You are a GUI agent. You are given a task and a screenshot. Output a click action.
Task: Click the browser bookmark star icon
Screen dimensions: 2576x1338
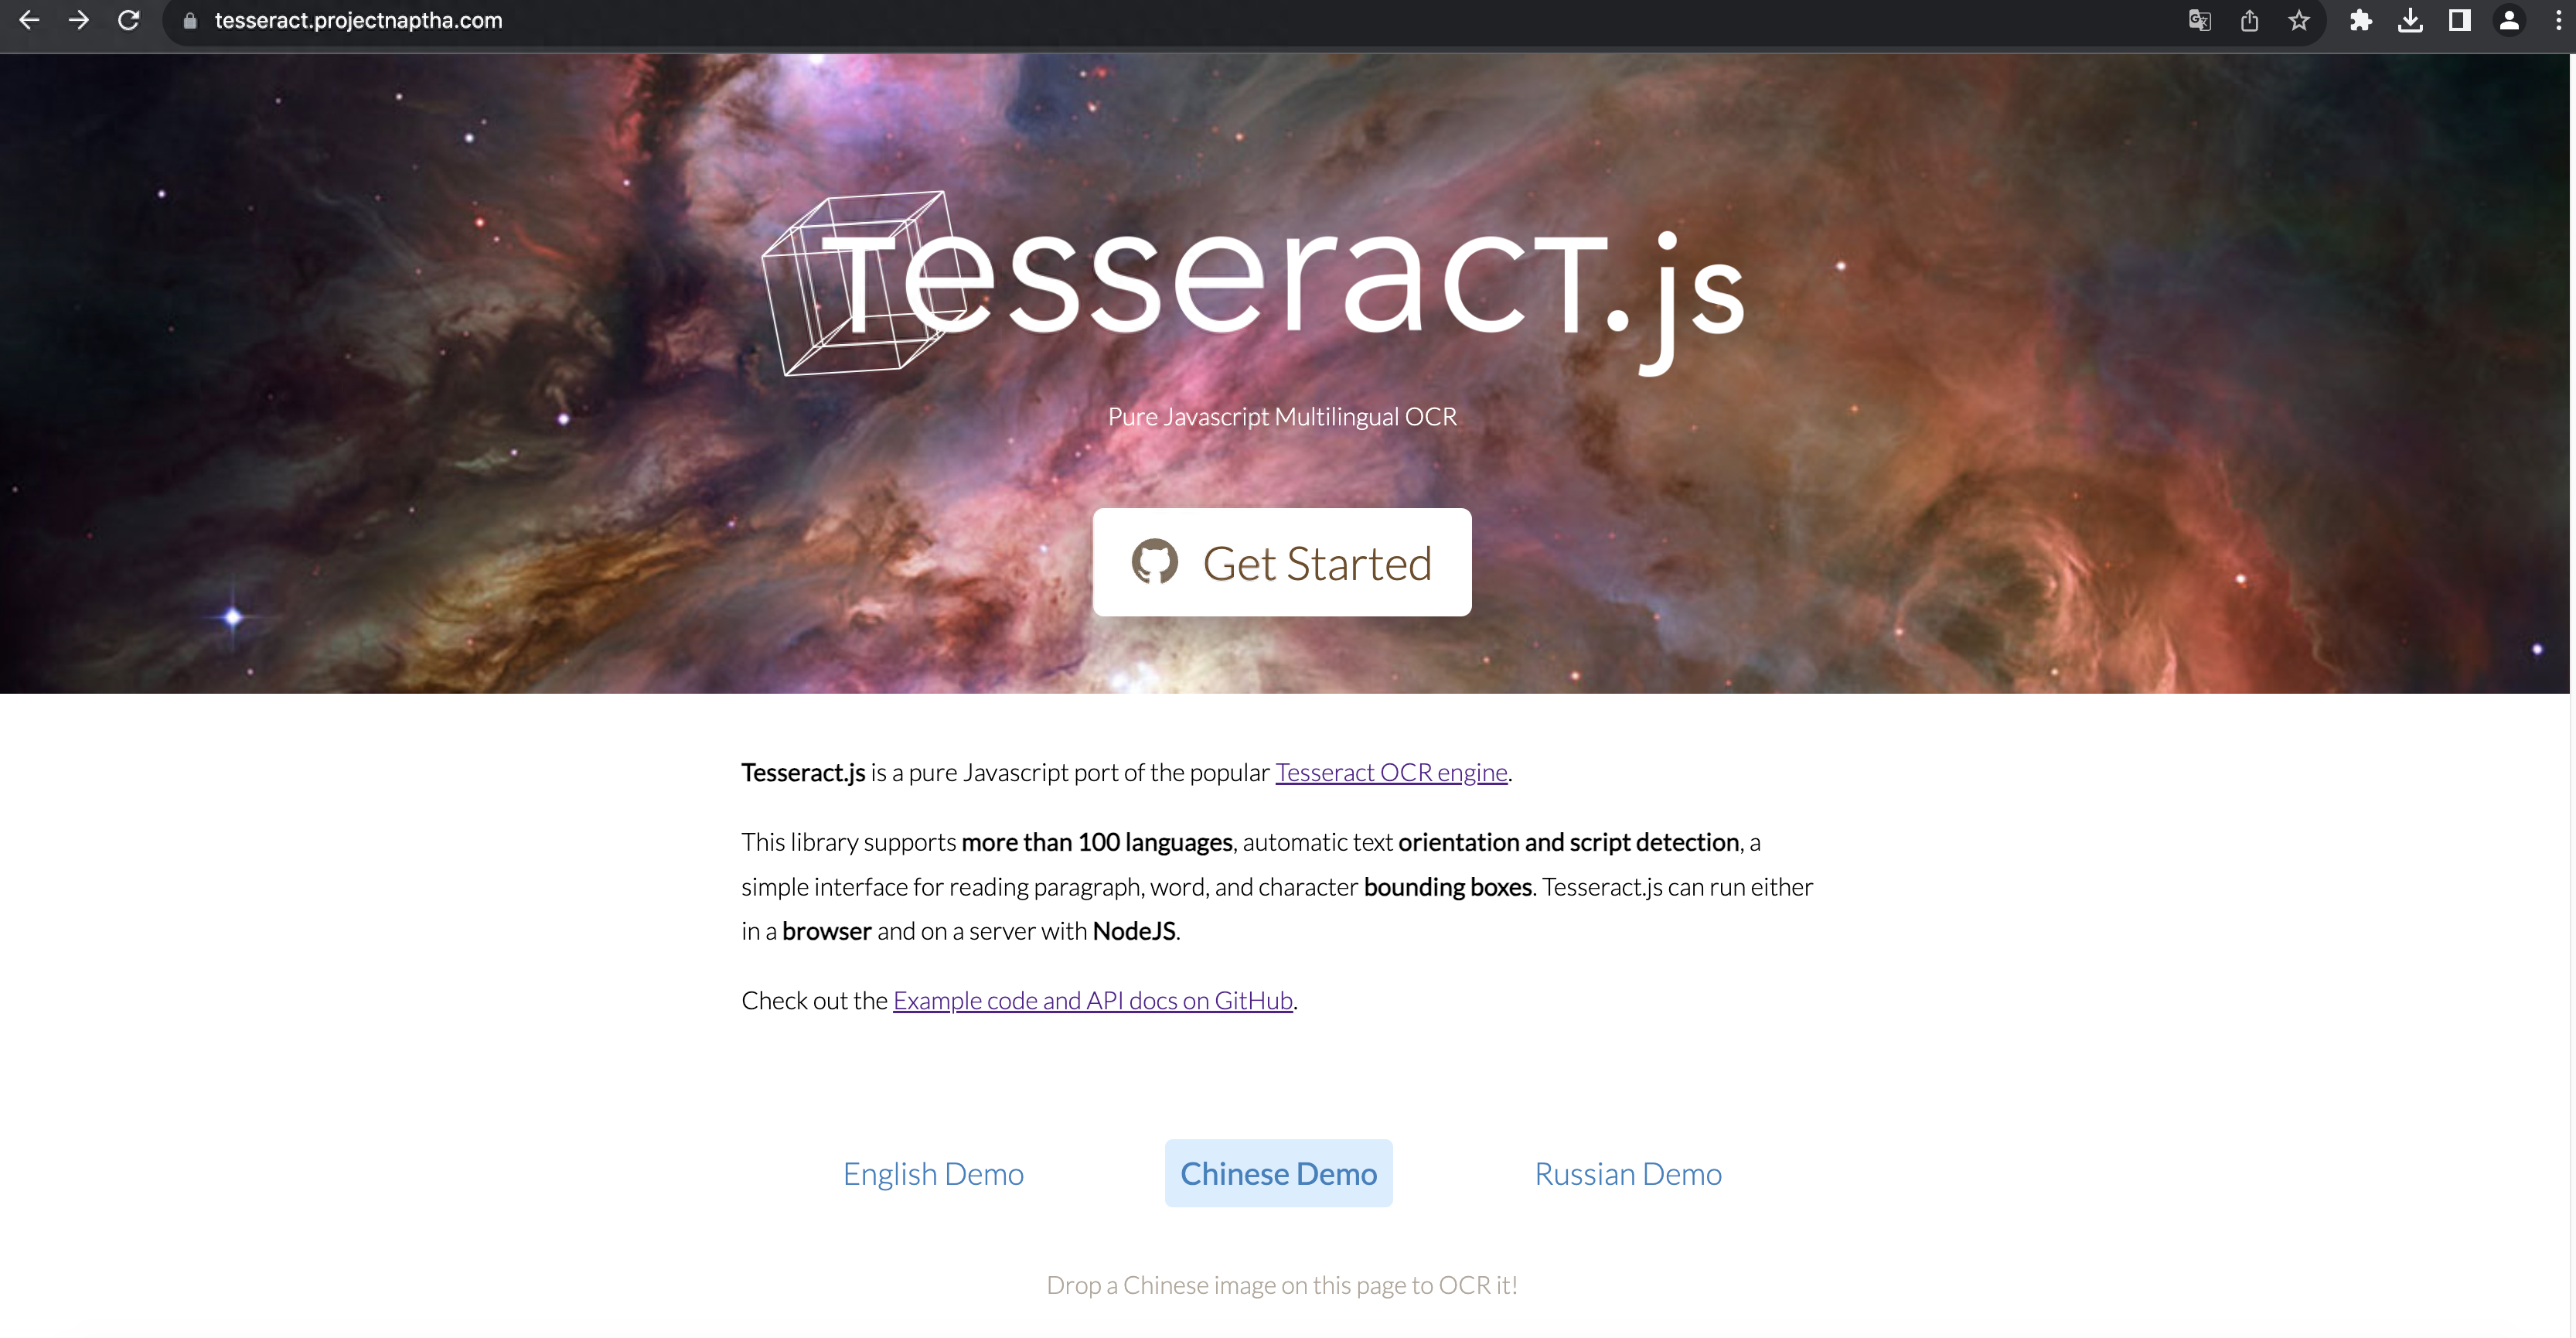tap(2298, 20)
